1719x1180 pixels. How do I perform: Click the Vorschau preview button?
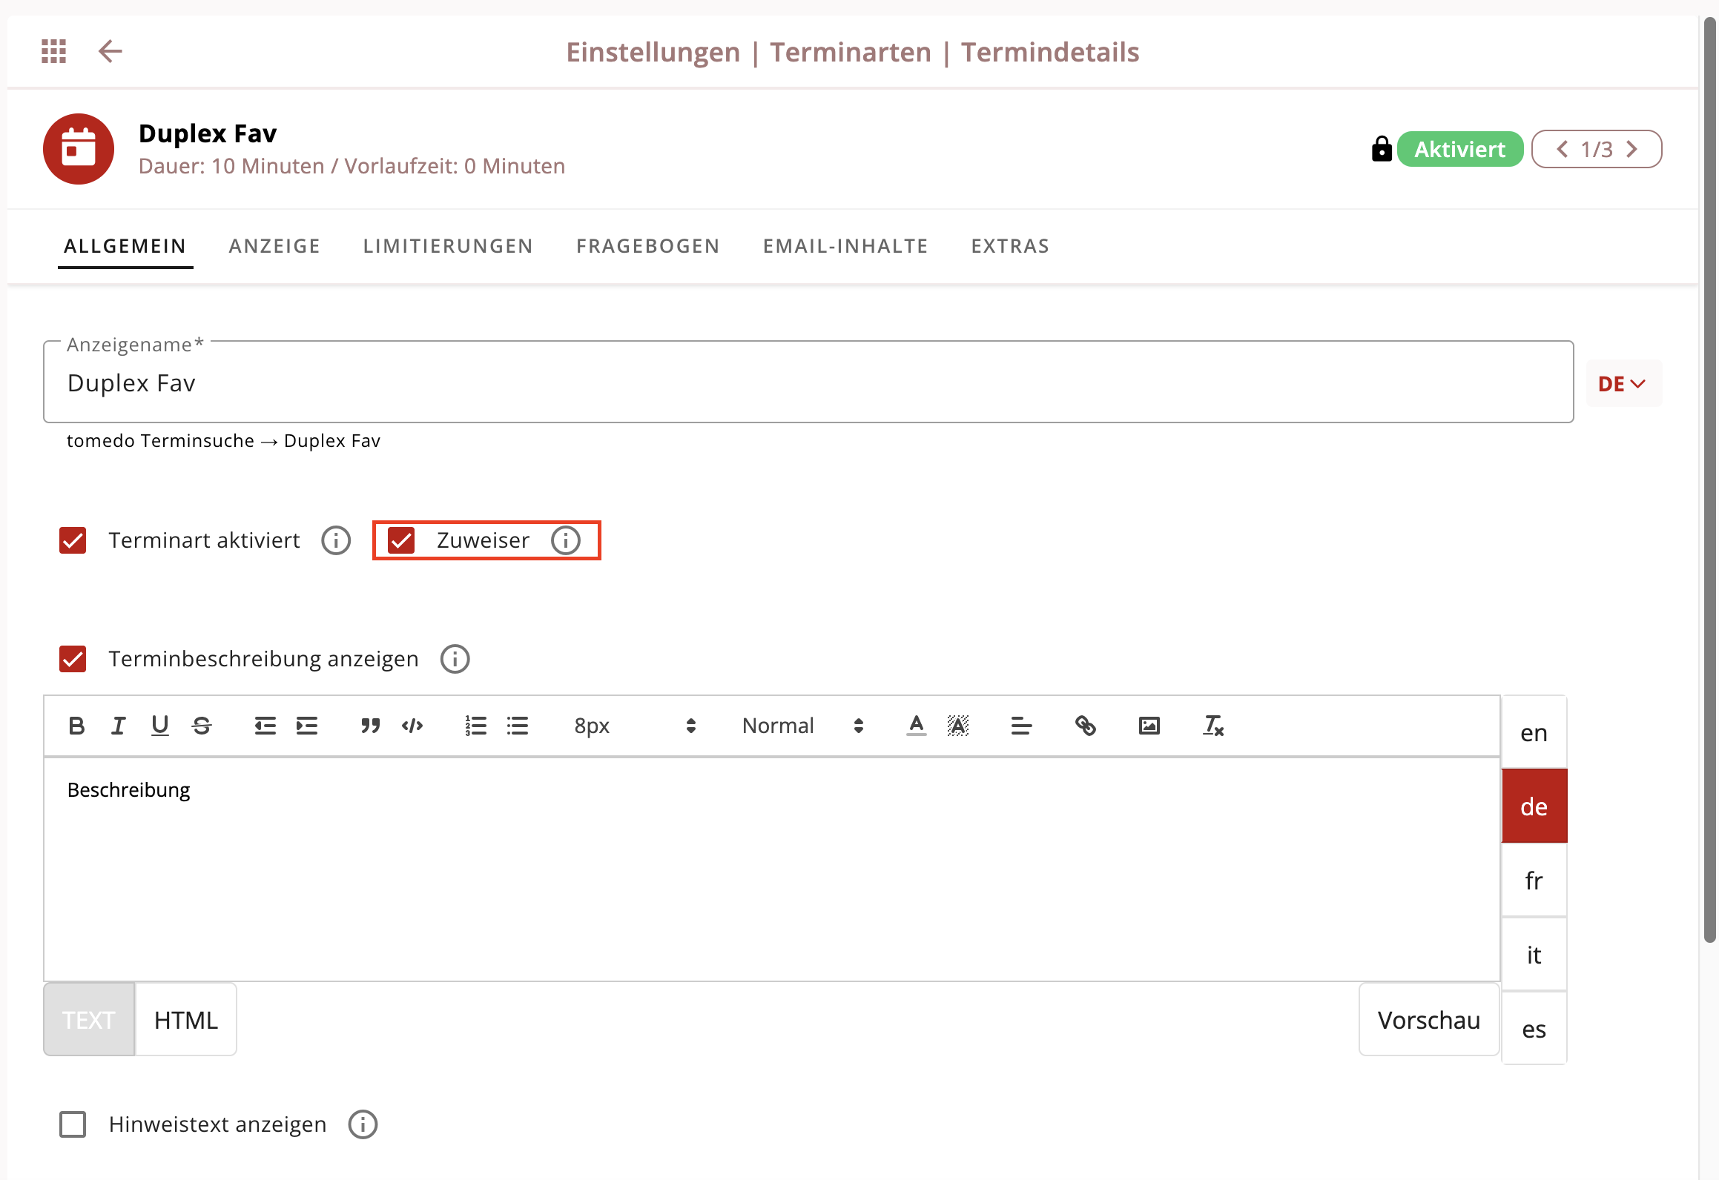[1428, 1020]
